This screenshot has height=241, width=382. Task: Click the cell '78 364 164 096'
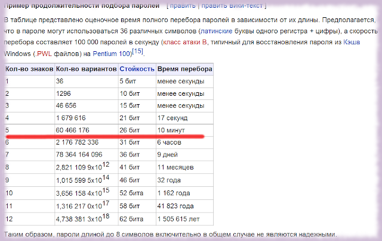[x=86, y=155]
